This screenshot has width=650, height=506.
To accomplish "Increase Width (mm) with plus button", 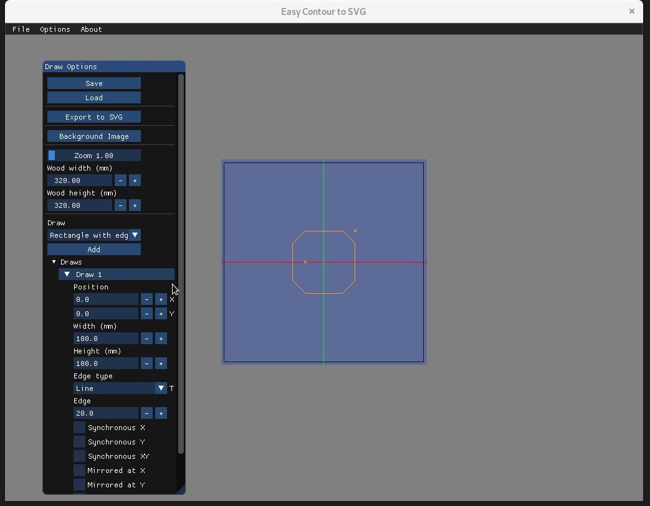I will coord(161,339).
